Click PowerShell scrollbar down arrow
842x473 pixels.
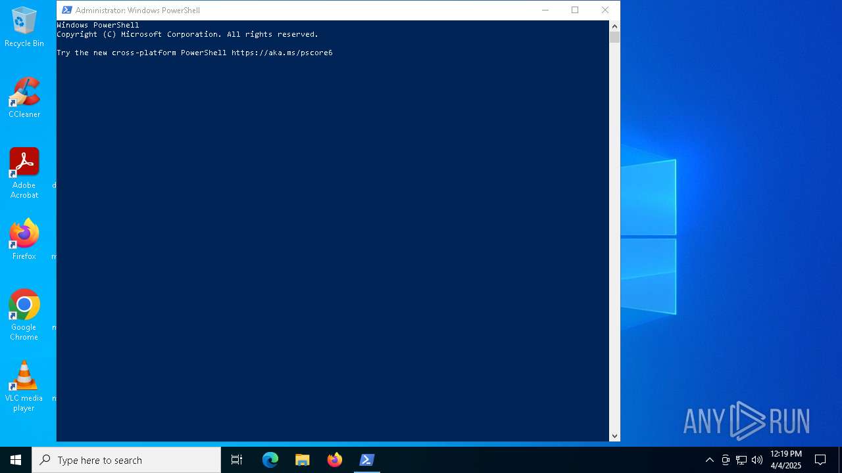[x=615, y=436]
